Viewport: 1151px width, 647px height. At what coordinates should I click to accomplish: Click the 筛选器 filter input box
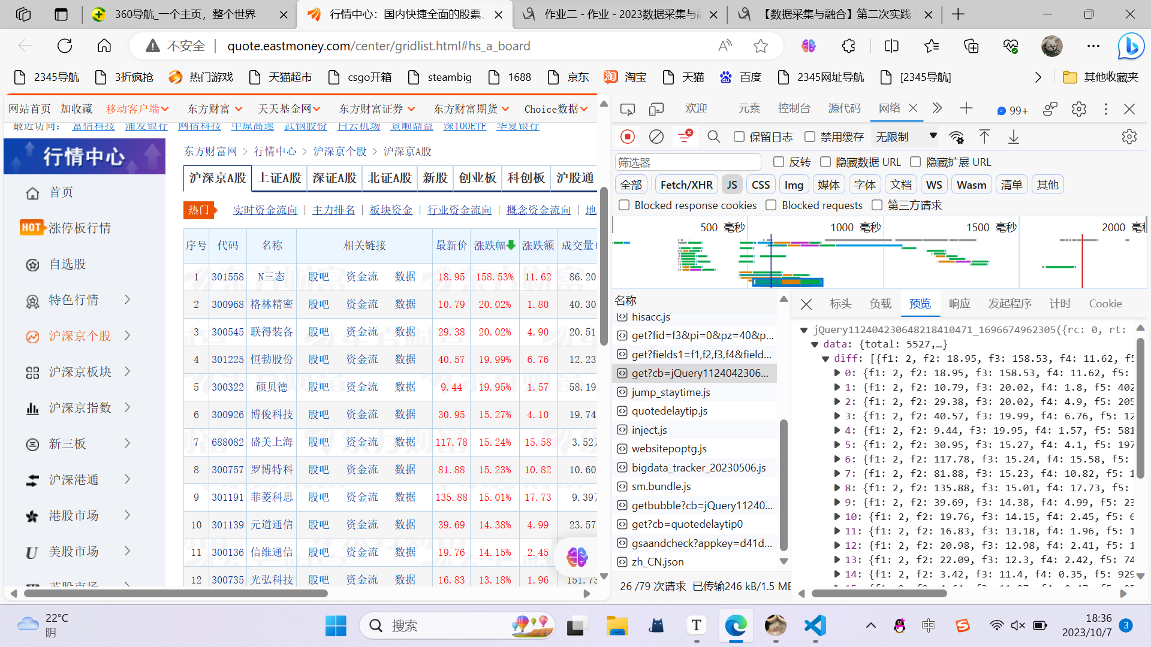688,162
